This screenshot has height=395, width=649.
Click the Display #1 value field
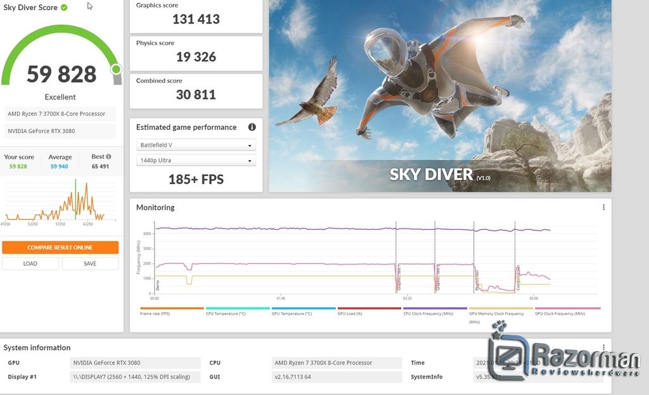point(135,377)
